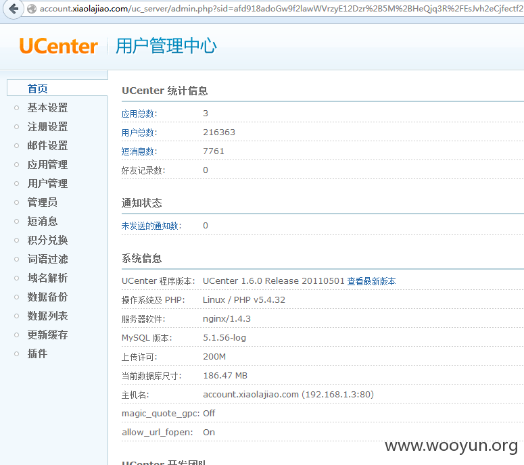This screenshot has width=524, height=465.
Task: Click the URL address bar field
Action: click(274, 9)
